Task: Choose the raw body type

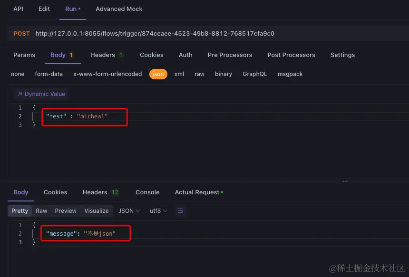Action: click(200, 74)
